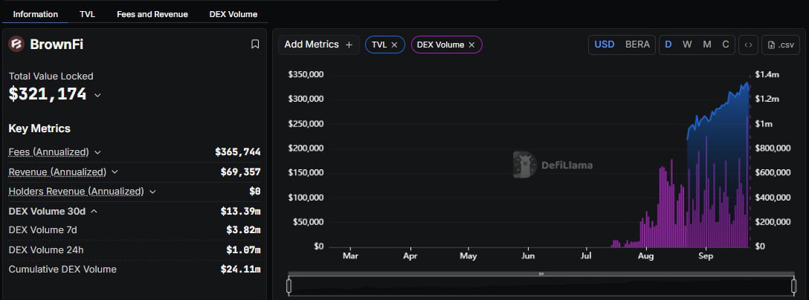The height and width of the screenshot is (300, 809).
Task: Click the left handle of the range slider
Action: point(289,284)
